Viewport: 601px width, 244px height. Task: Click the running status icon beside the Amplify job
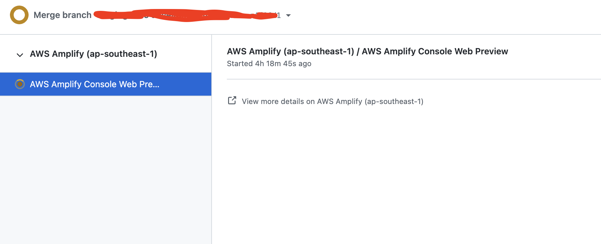pos(20,84)
